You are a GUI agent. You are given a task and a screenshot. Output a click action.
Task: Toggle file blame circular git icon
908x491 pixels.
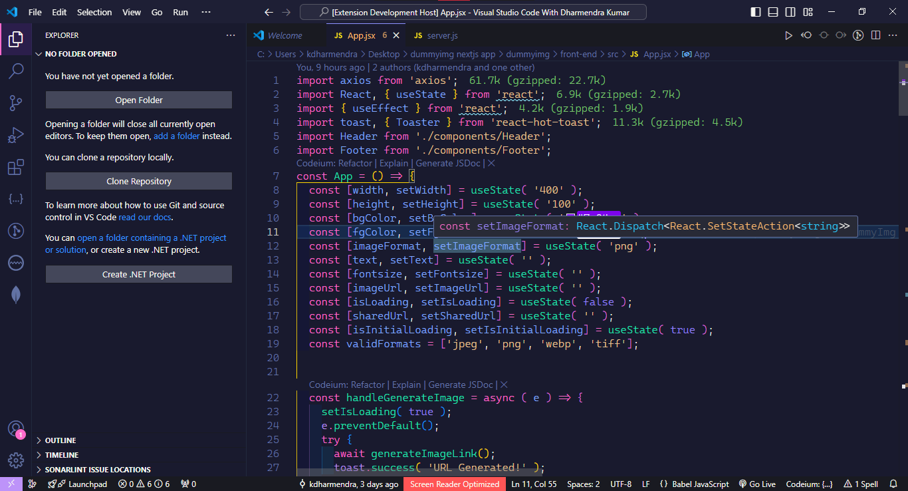pos(858,35)
